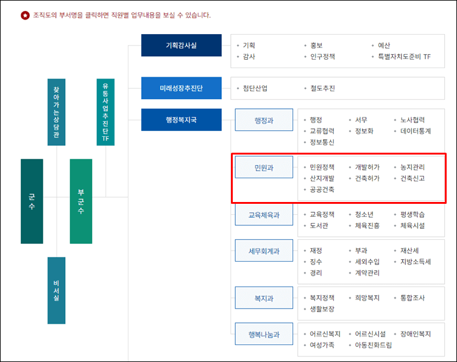The image size is (457, 362).
Task: Click the 여성가족 team item
Action: point(322,345)
